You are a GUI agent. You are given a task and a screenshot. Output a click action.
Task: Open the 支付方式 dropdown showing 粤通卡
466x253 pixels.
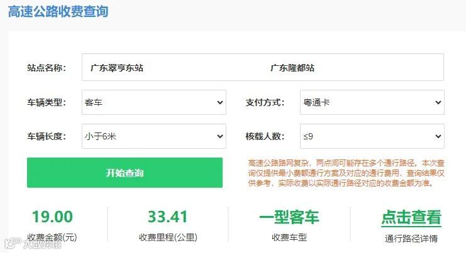coord(372,102)
